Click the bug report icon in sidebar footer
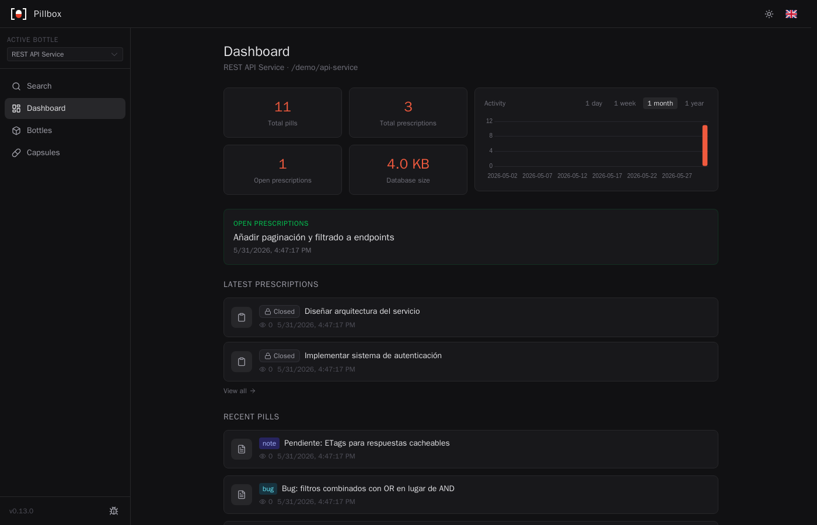This screenshot has width=817, height=525. pyautogui.click(x=114, y=511)
